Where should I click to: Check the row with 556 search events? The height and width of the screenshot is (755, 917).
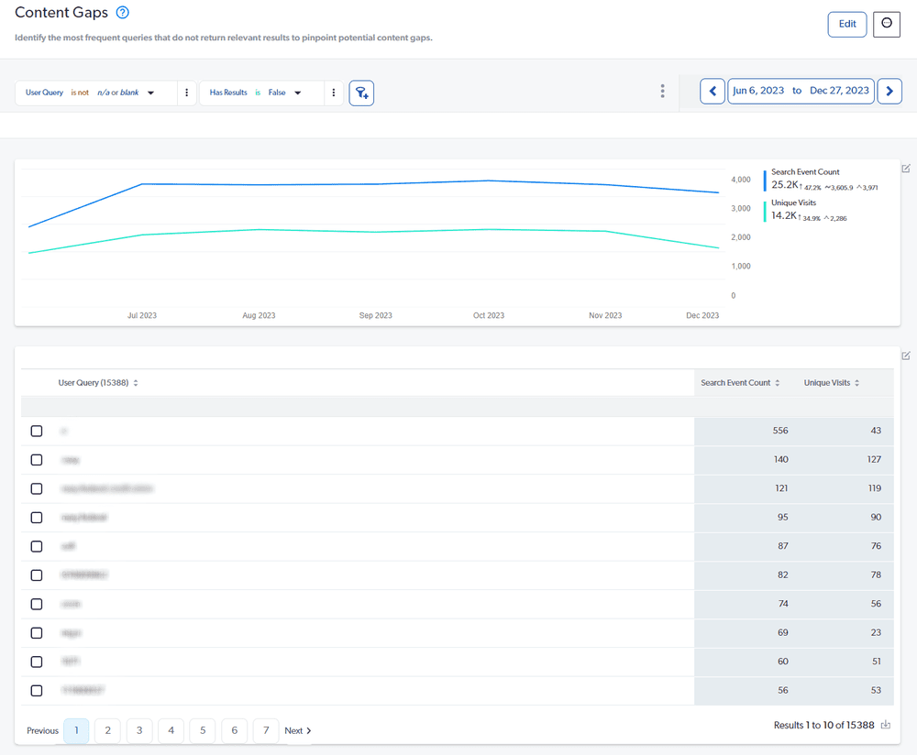click(37, 431)
